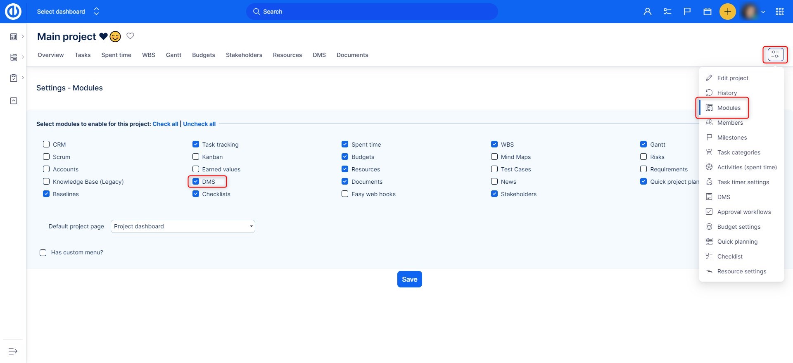
Task: Open the apps grid menu icon
Action: [779, 12]
